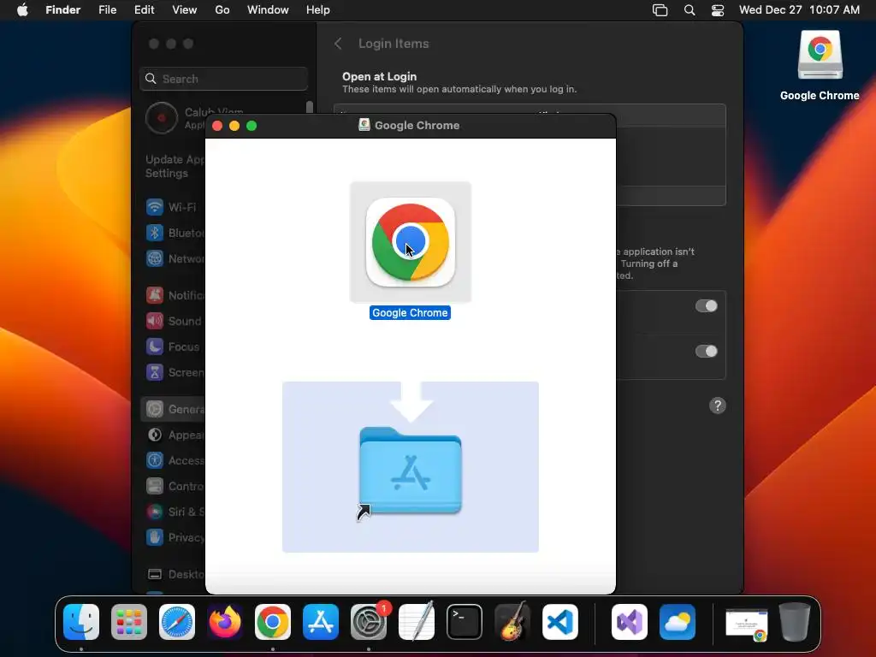
Task: Minimize the Google Chrome installer window
Action: point(234,127)
